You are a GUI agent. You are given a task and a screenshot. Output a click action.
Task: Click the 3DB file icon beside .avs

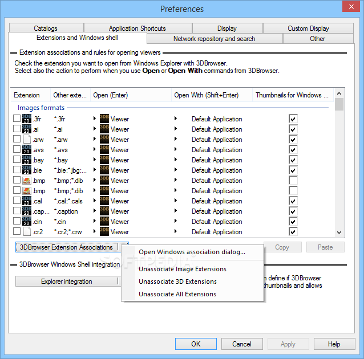point(27,149)
